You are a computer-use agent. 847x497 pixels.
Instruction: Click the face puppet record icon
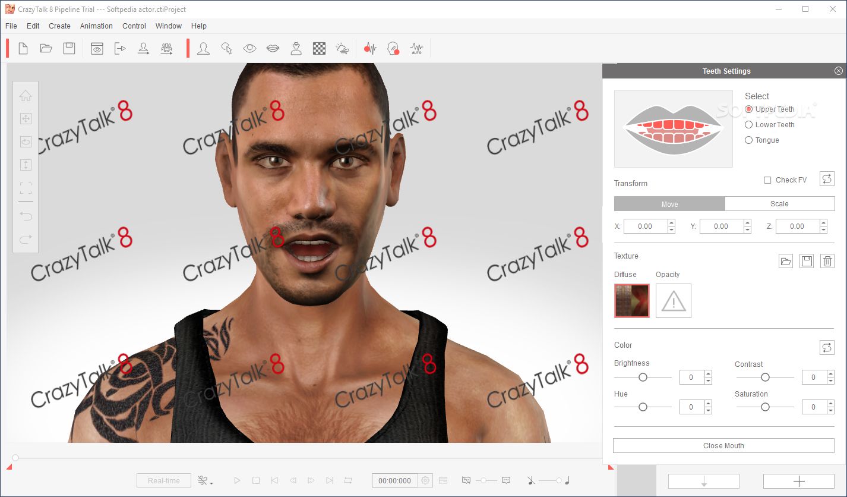393,49
